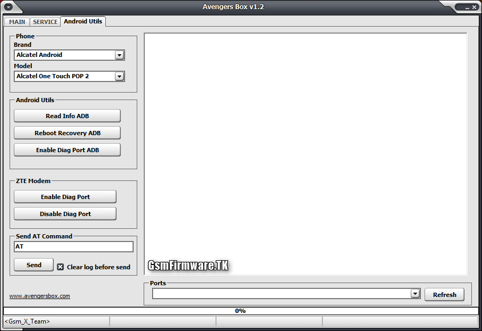Click the Alcatel Android brand combo box

pos(69,55)
